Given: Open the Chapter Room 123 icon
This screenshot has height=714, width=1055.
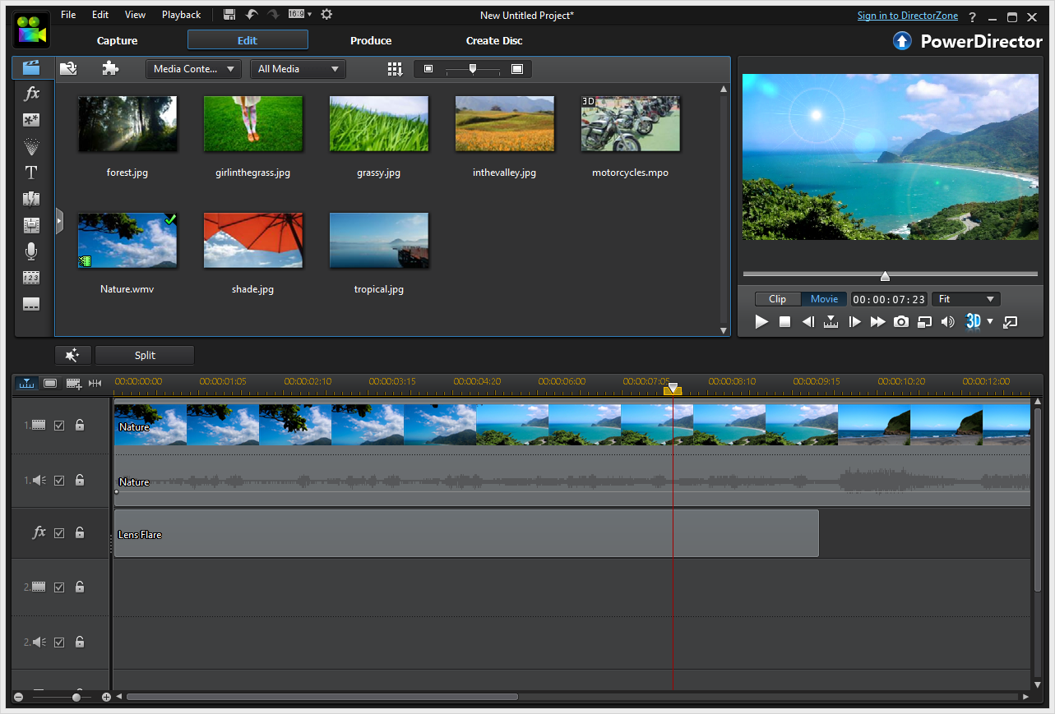Looking at the screenshot, I should point(31,278).
